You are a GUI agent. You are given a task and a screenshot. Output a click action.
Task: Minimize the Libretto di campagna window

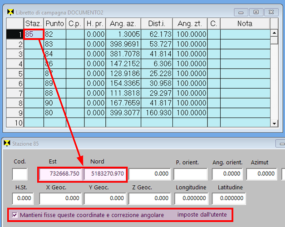(241, 12)
